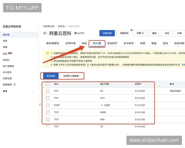Click the 重启 button
185x148 pixels.
click(x=154, y=33)
